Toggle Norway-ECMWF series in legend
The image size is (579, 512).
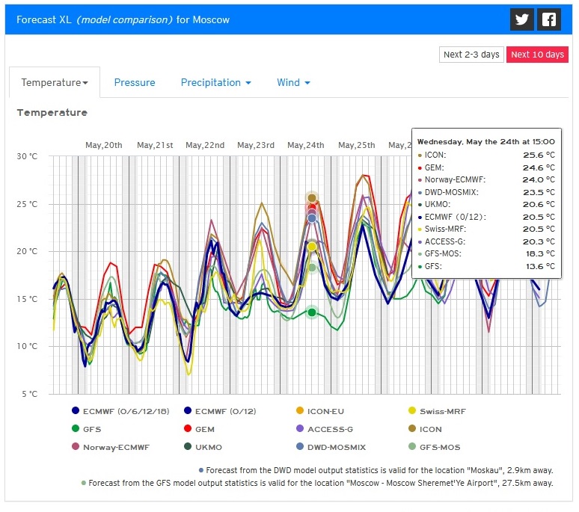click(x=111, y=447)
